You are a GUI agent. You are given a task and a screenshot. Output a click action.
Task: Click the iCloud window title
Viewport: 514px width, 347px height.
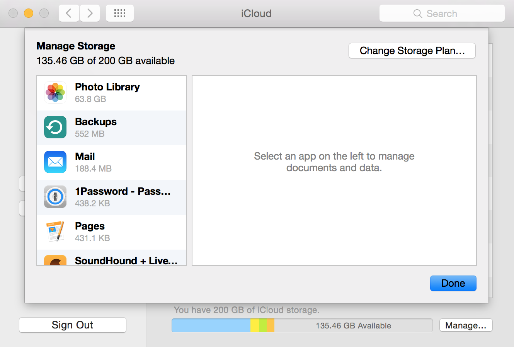tap(256, 14)
